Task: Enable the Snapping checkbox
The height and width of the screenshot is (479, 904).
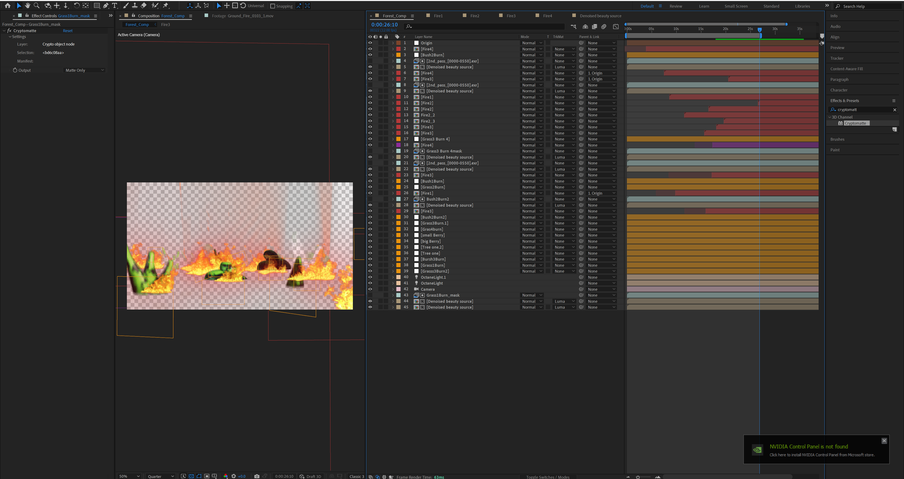Action: click(273, 6)
